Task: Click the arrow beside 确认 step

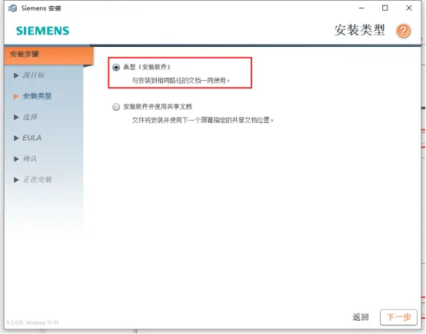Action: 16,159
